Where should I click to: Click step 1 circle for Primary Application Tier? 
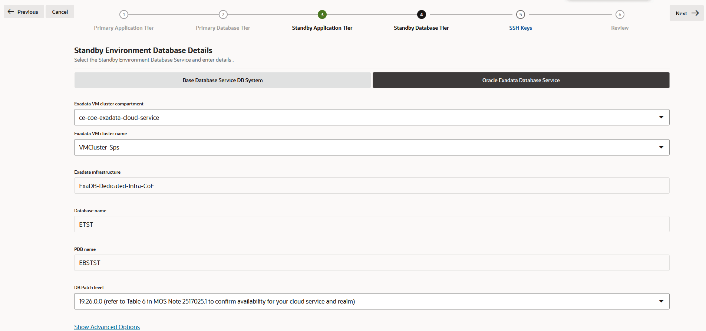(x=124, y=14)
